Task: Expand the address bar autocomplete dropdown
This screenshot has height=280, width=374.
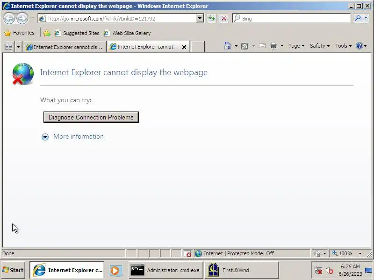Action: coord(200,18)
